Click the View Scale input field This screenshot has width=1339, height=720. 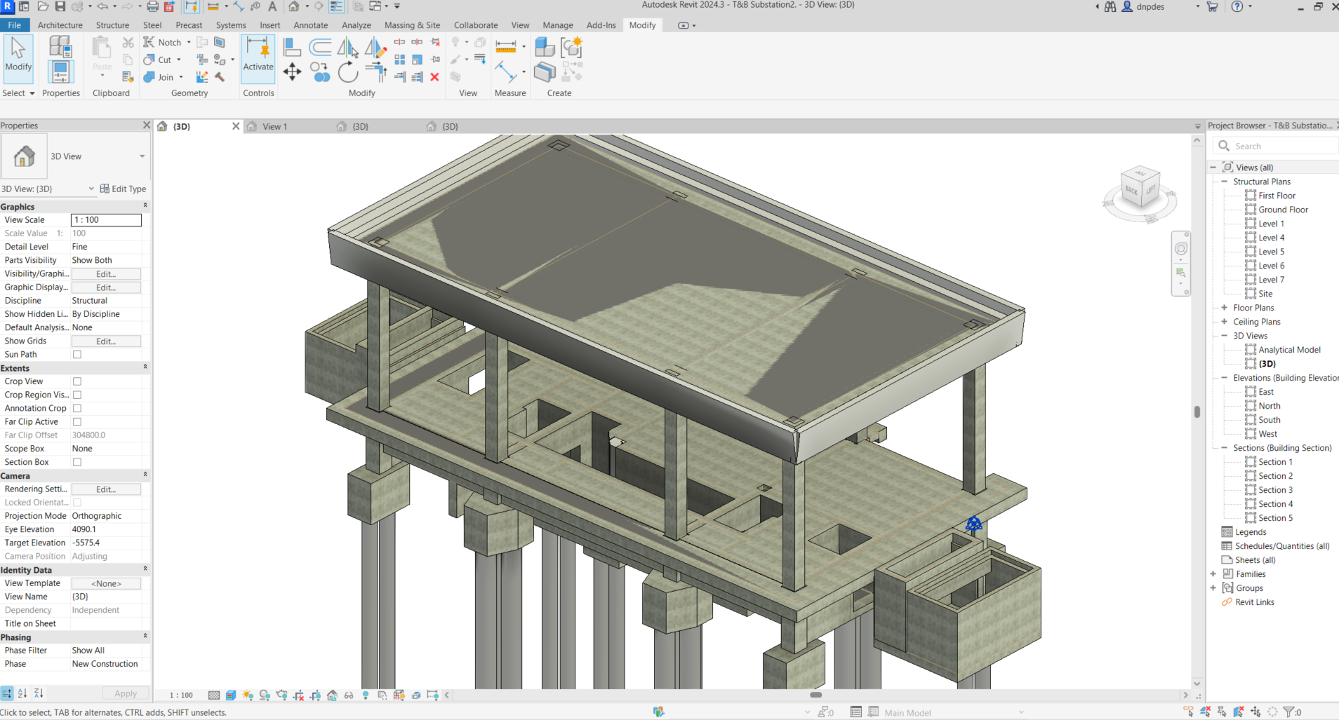click(106, 220)
